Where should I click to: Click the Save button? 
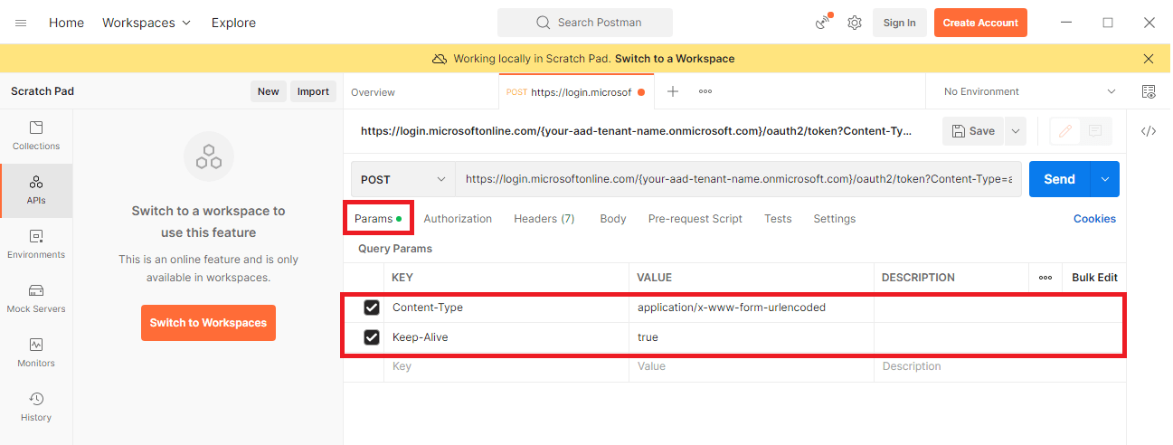[974, 131]
